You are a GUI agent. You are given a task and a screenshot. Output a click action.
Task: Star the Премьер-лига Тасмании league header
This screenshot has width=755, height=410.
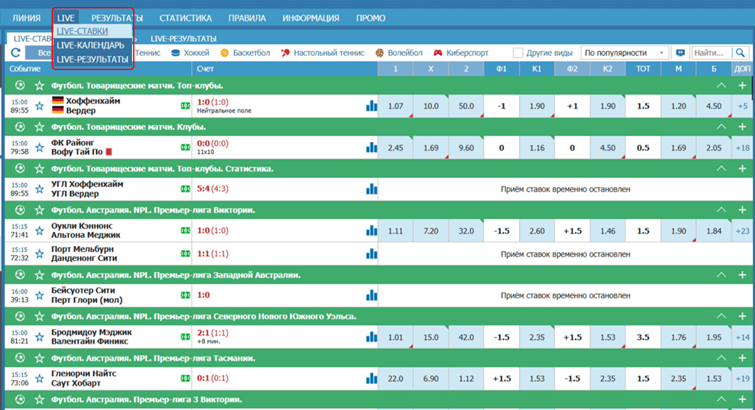click(40, 358)
